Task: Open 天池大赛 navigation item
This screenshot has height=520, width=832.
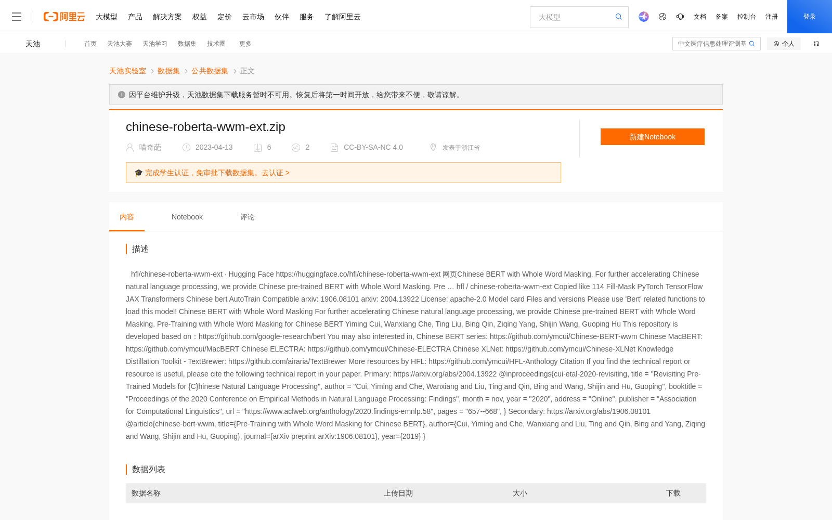Action: pyautogui.click(x=120, y=44)
